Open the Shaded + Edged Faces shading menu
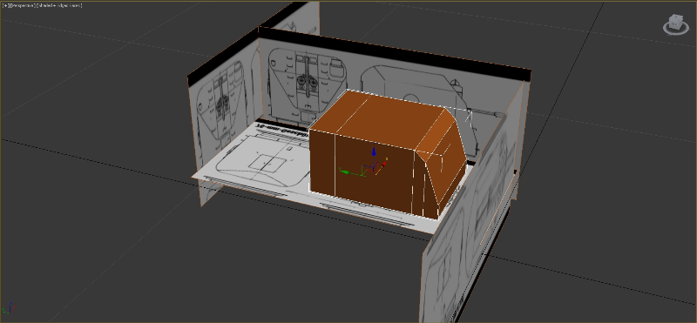The height and width of the screenshot is (323, 697). coord(59,5)
